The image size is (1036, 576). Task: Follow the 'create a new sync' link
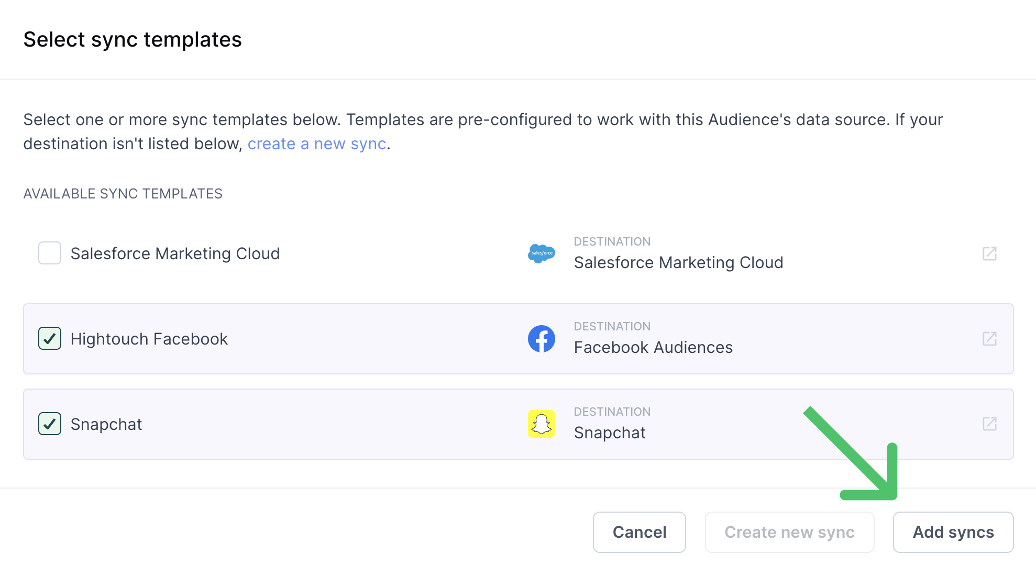(x=317, y=143)
